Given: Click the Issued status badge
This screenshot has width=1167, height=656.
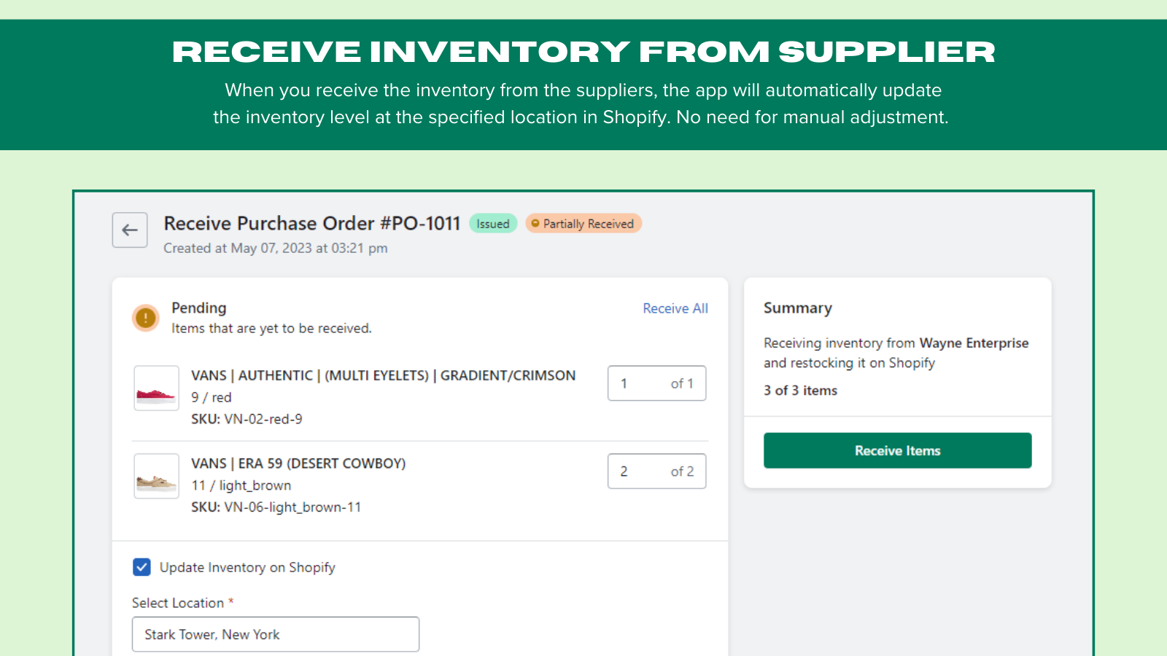Looking at the screenshot, I should (x=493, y=224).
